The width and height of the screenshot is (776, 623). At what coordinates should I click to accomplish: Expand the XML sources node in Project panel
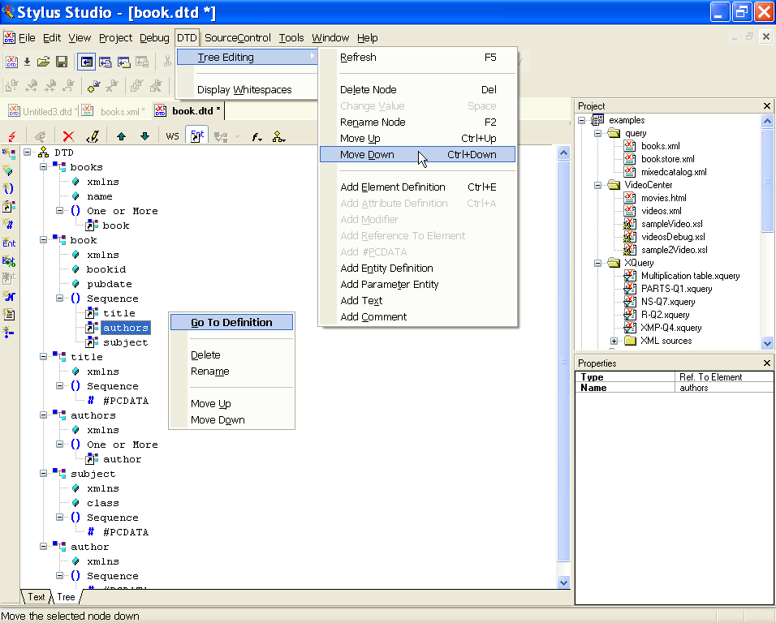coord(614,340)
